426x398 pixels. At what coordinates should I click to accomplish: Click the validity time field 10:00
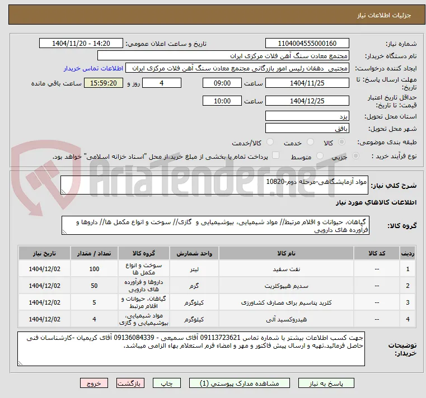pos(222,101)
